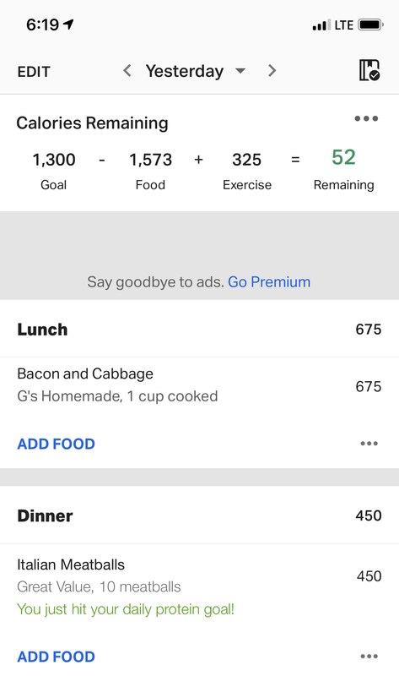Expand the Yesterday date dropdown arrow
The image size is (399, 676).
(x=240, y=71)
